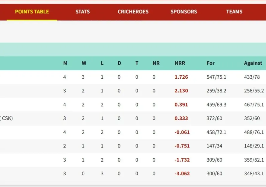Switch to the Stats tab
This screenshot has width=266, height=187.
(x=82, y=12)
